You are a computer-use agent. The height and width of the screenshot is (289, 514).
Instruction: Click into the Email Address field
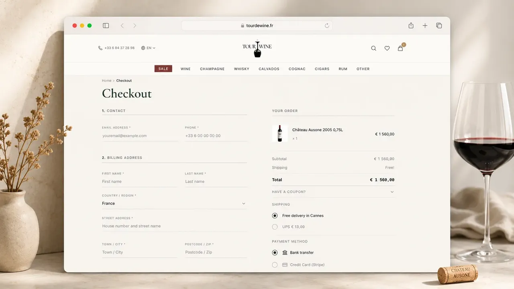(140, 136)
